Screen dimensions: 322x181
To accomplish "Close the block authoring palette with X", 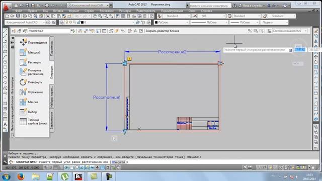I will point(13,38).
